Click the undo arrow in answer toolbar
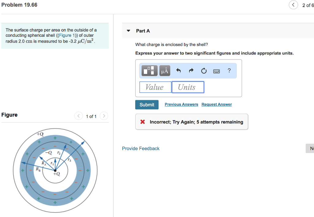 coord(178,70)
